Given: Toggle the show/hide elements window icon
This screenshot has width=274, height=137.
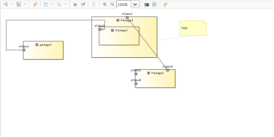Looking at the screenshot, I should coord(75,4).
